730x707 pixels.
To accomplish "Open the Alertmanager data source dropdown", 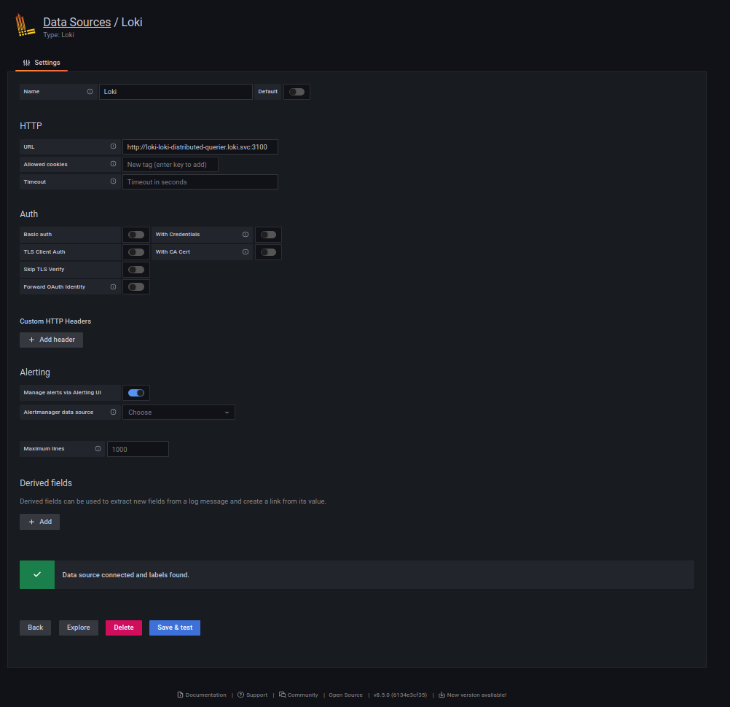I will point(178,412).
